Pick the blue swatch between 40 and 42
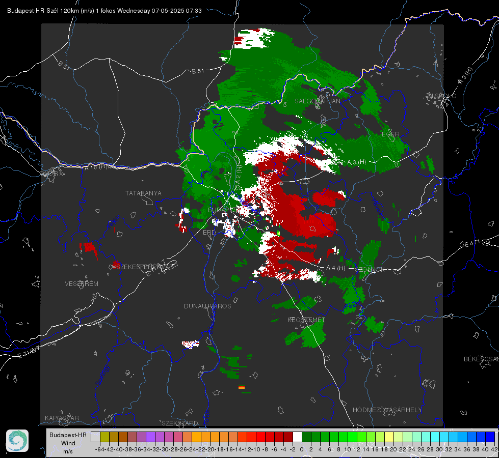 [x=490, y=437]
